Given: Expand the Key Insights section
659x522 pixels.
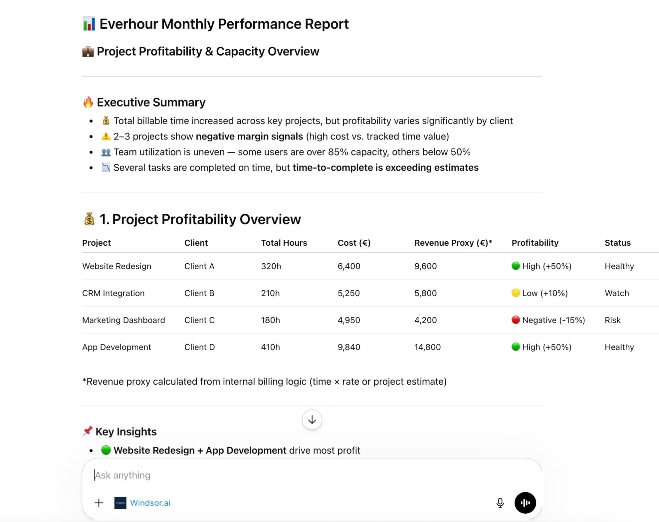Looking at the screenshot, I should coord(126,431).
